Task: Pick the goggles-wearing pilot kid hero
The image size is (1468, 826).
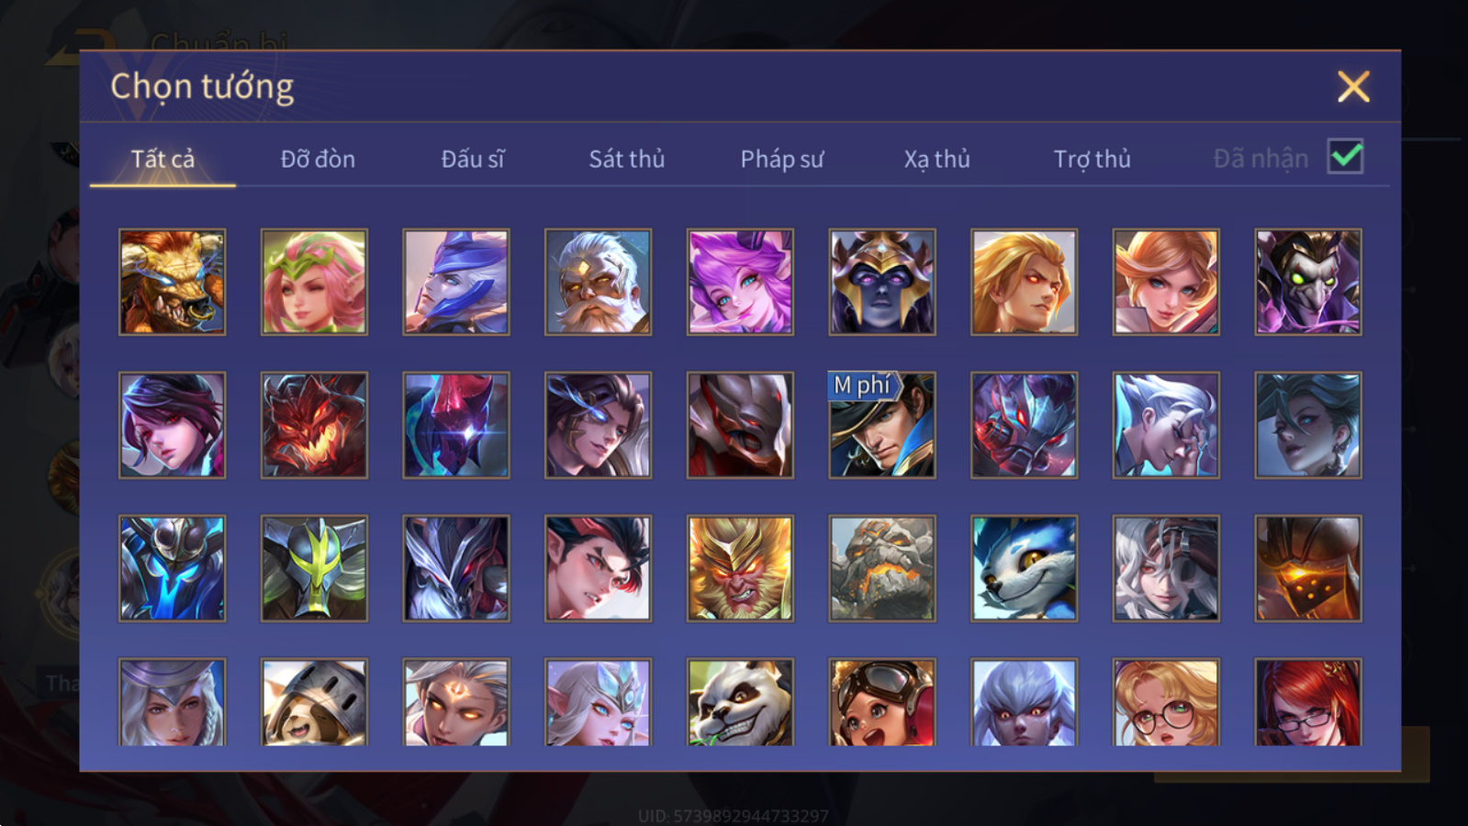Action: 882,702
